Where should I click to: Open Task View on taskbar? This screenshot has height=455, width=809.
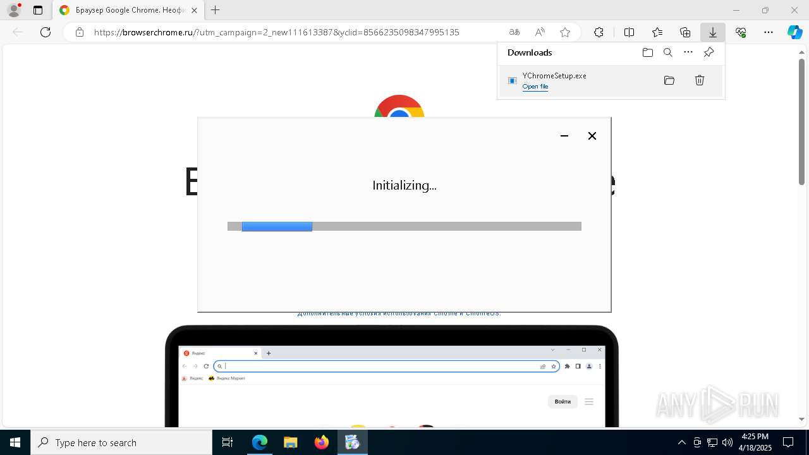pyautogui.click(x=228, y=442)
